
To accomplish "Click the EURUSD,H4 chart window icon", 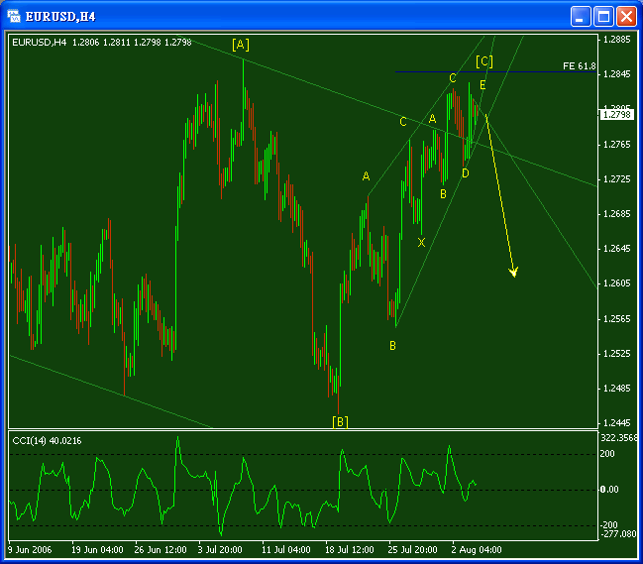I will pos(14,17).
